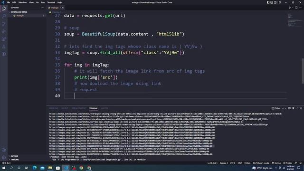Click the errors and warnings status item
This screenshot has height=171, width=304.
tap(6, 163)
